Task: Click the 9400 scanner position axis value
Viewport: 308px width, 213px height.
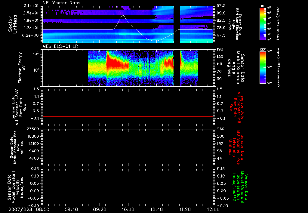Action: (34, 151)
